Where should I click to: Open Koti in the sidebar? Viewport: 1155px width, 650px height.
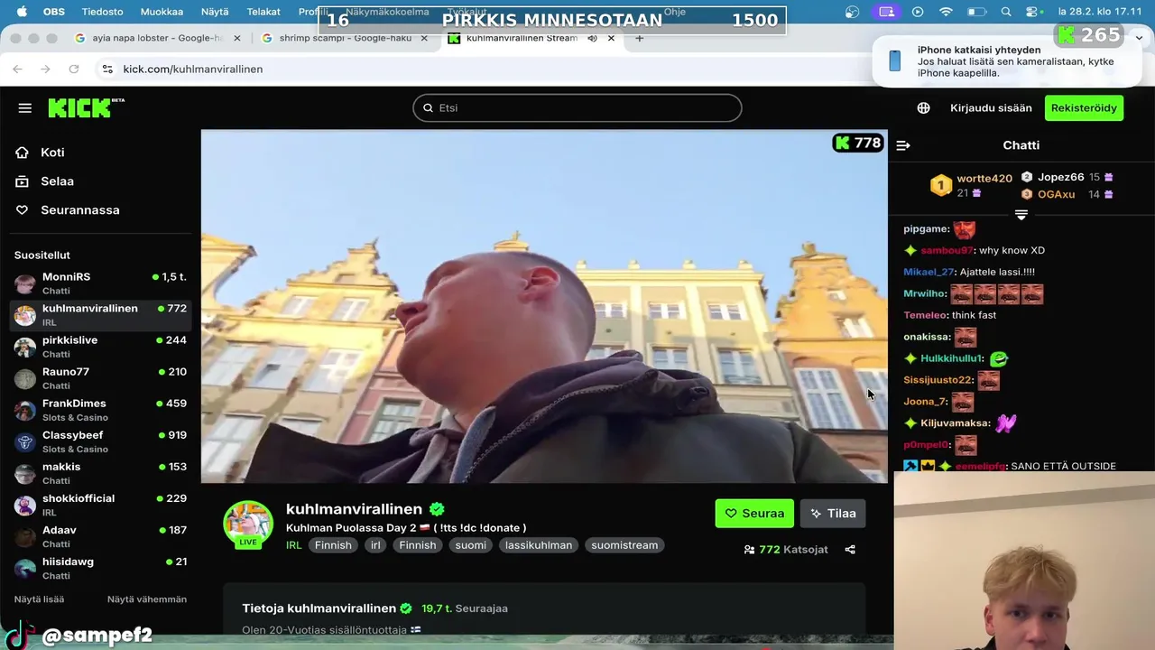tap(52, 153)
